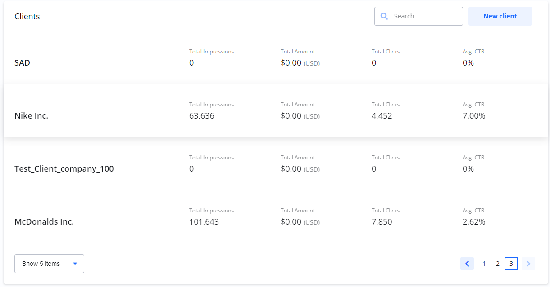This screenshot has height=287, width=550.
Task: Click McDonalds Inc. total clicks 7,850
Action: [x=382, y=222]
